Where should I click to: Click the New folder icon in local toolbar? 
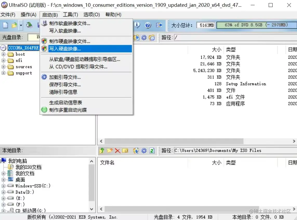click(x=110, y=150)
